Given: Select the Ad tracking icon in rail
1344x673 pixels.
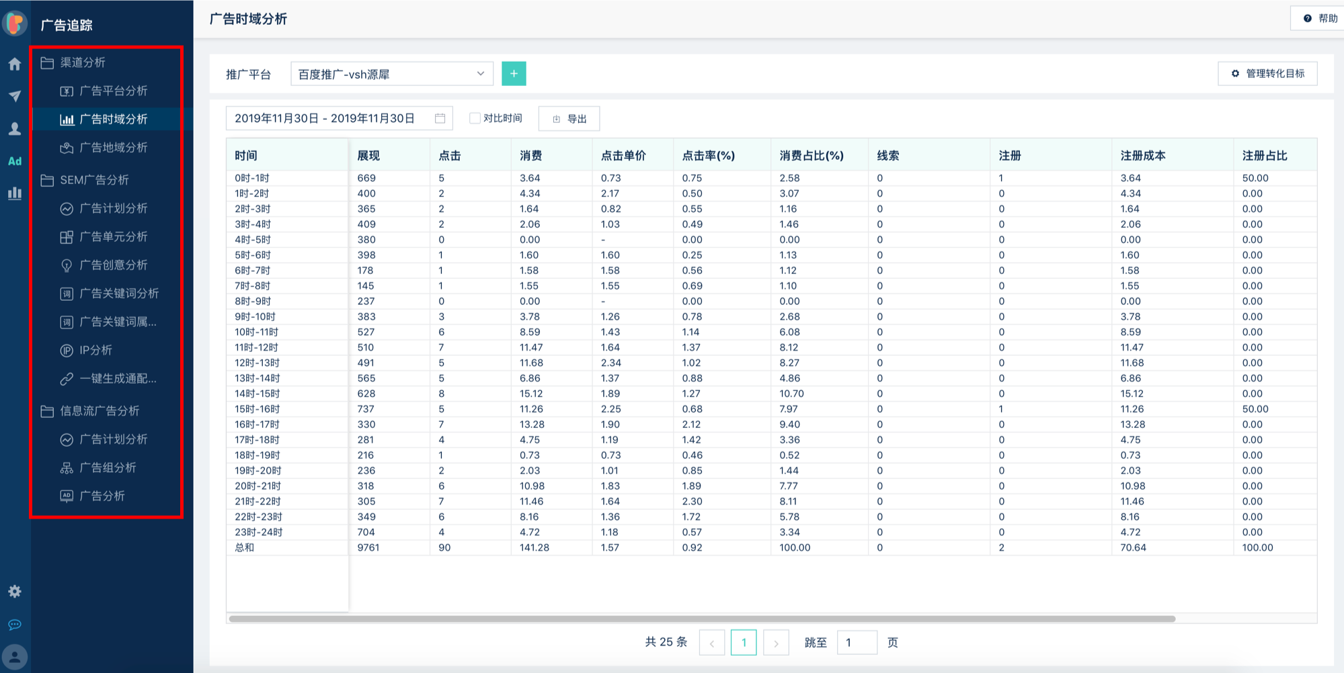Looking at the screenshot, I should tap(15, 161).
